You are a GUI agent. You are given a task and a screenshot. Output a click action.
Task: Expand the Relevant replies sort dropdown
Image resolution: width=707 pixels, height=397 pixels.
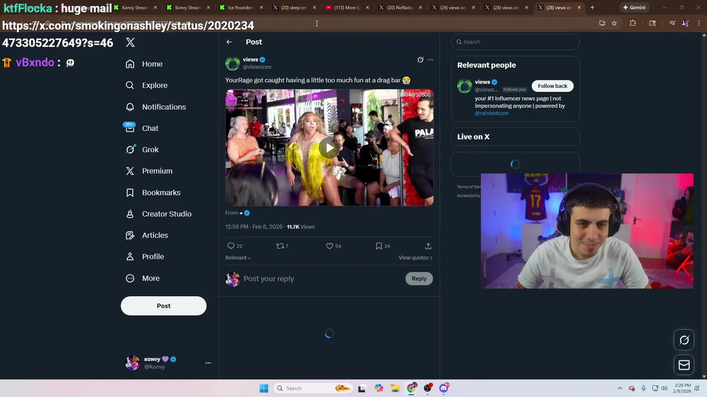(x=238, y=257)
